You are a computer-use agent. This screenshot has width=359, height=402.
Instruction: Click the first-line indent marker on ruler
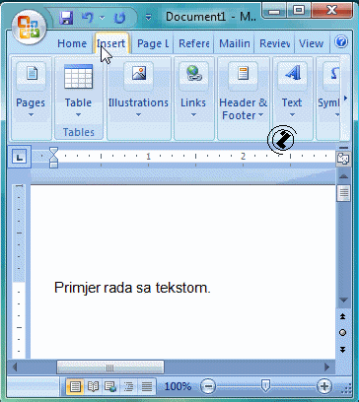[x=53, y=151]
